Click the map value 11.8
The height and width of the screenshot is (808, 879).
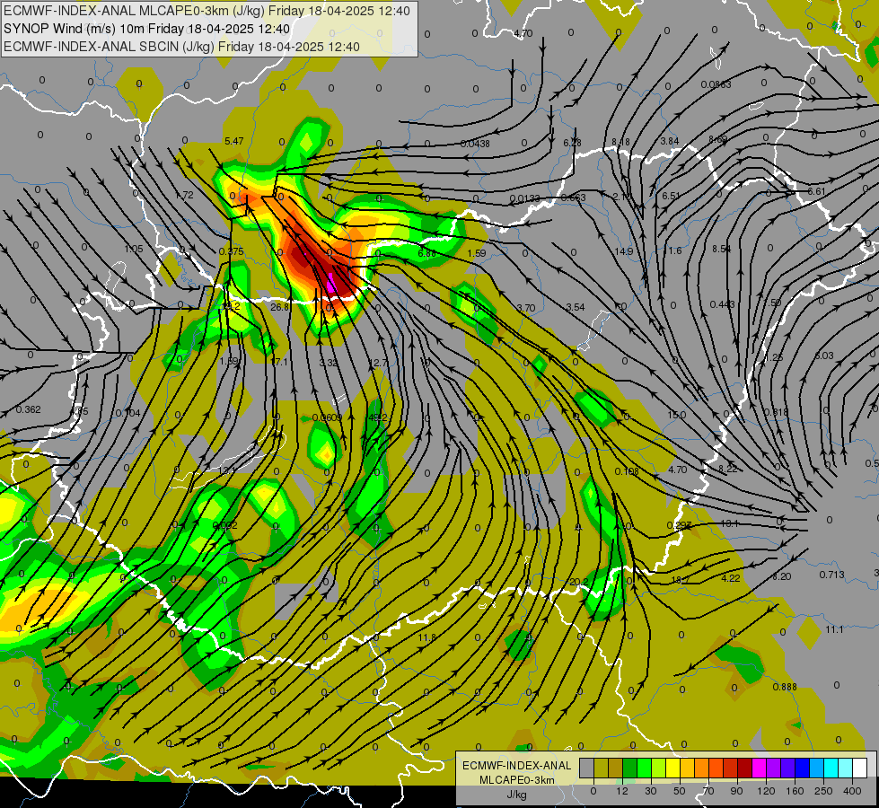coord(426,637)
